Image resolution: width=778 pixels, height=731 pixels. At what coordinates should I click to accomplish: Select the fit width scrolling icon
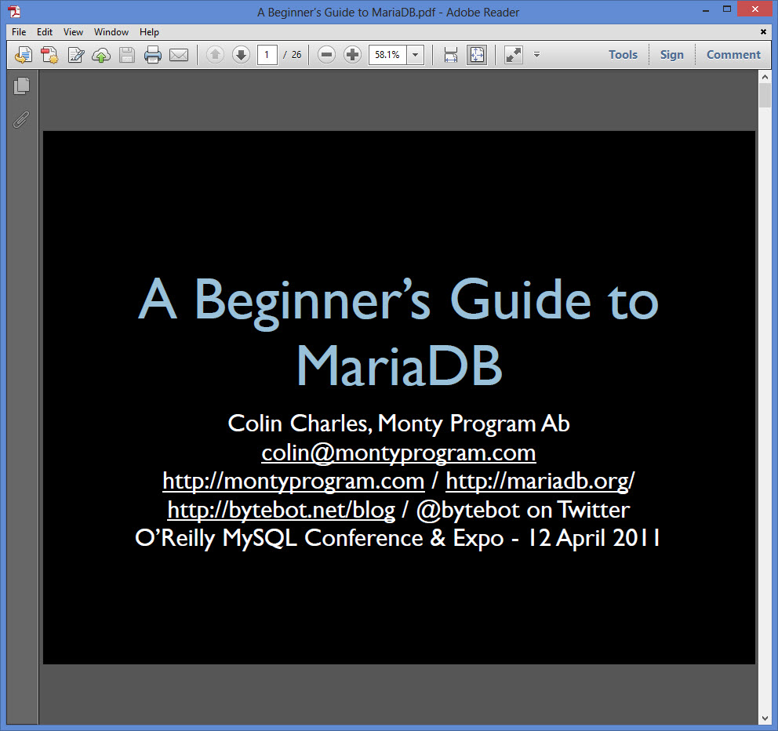tap(450, 55)
